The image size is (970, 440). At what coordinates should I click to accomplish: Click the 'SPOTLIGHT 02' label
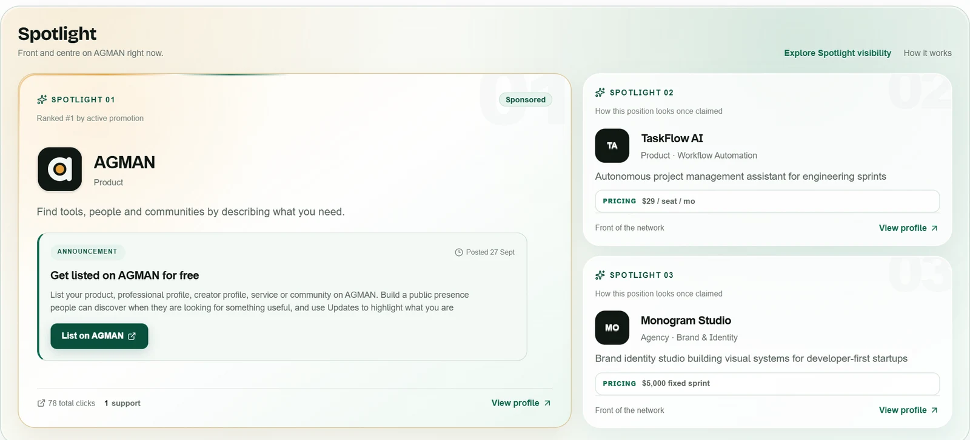pyautogui.click(x=641, y=93)
